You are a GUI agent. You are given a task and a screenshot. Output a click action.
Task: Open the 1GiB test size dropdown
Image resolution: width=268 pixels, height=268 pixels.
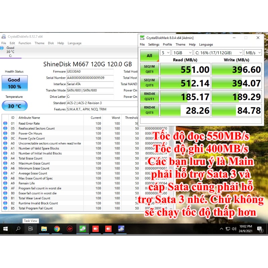182,53
